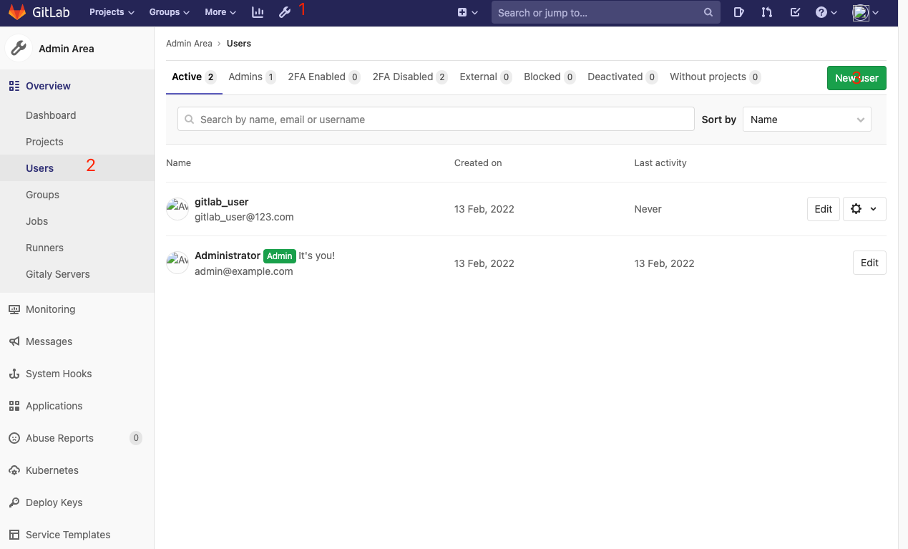Click the gitlab_user@123.com email text
908x549 pixels.
pos(244,217)
